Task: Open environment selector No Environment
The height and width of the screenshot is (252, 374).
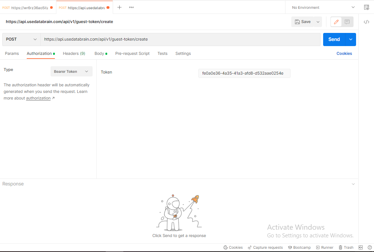Action: [x=323, y=7]
